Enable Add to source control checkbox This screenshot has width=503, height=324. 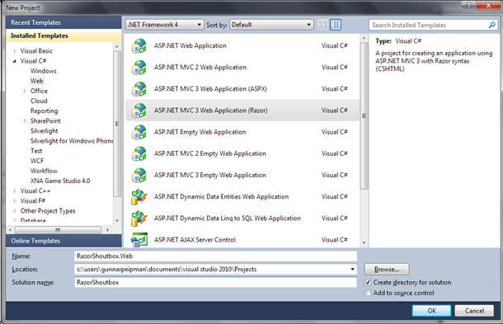[368, 293]
